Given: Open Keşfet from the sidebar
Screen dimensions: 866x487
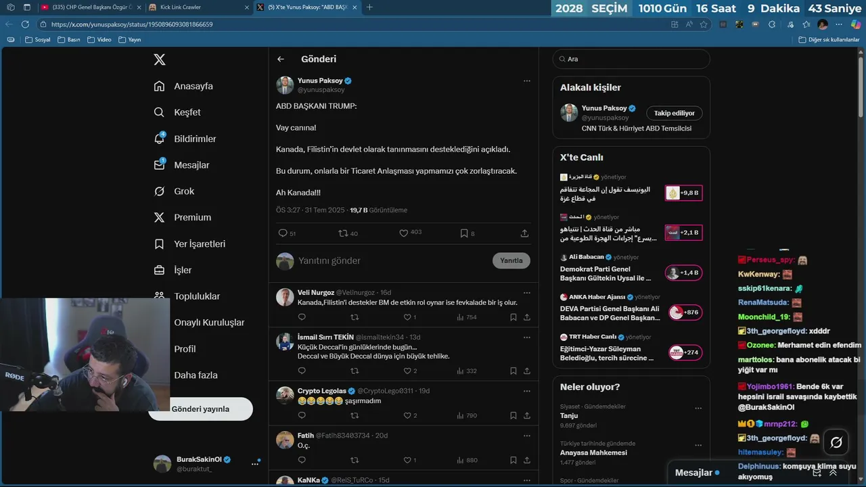Looking at the screenshot, I should coord(187,112).
